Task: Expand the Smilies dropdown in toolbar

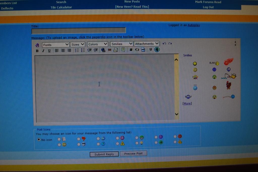Action: point(122,44)
